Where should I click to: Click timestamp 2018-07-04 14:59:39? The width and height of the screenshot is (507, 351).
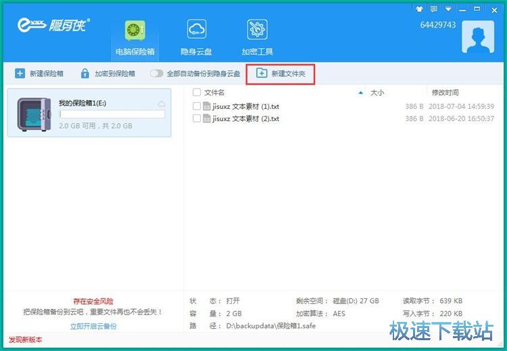[x=462, y=106]
